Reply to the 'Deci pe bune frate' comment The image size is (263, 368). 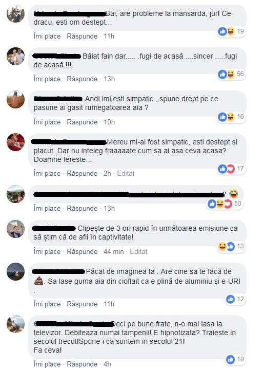(x=82, y=364)
